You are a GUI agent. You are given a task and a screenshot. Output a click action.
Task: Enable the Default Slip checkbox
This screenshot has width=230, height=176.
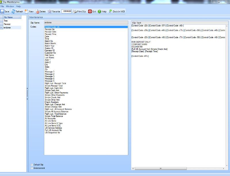click(32, 165)
